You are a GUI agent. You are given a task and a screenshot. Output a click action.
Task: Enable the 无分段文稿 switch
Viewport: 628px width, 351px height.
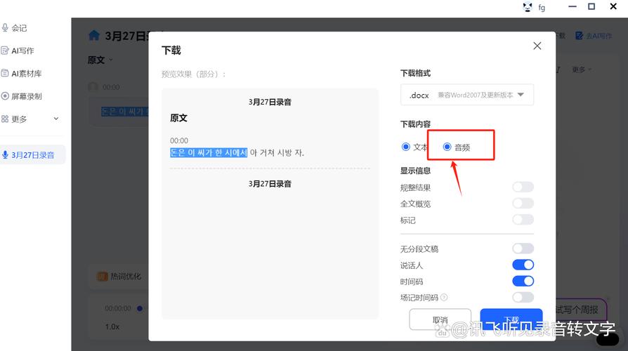pyautogui.click(x=523, y=249)
